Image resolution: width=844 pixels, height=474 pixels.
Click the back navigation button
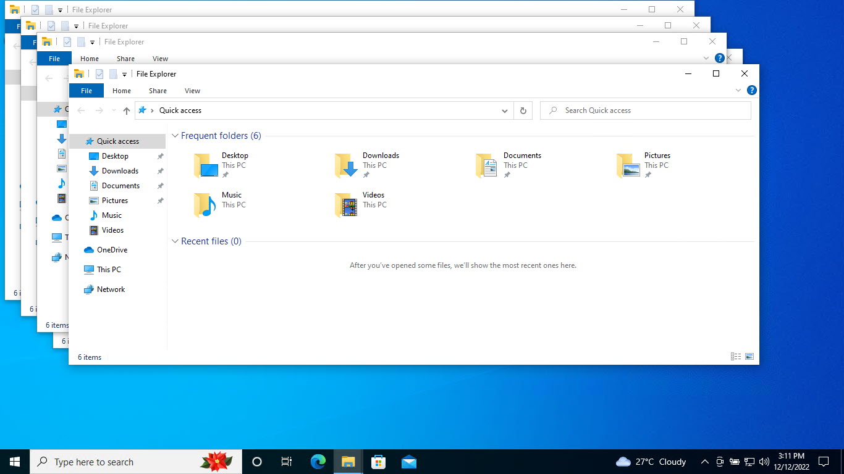click(81, 110)
